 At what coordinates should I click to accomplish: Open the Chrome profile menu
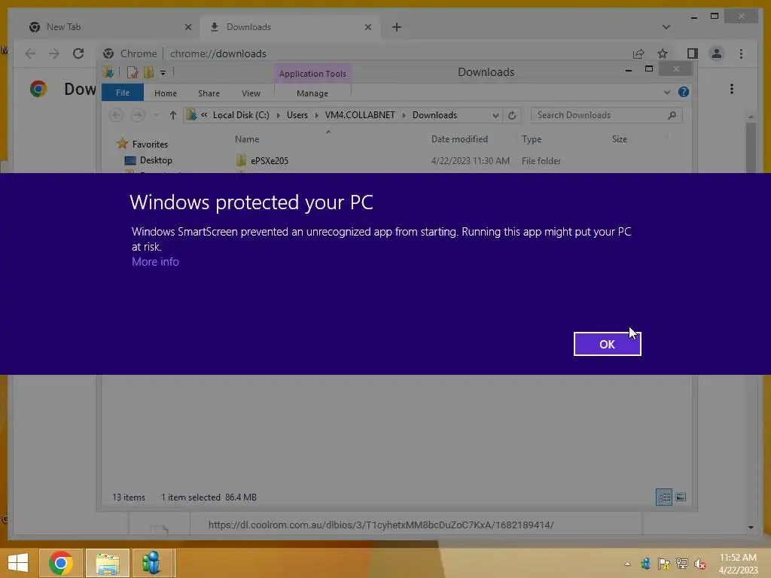pos(717,53)
